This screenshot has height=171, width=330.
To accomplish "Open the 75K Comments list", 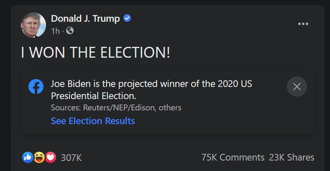I will click(x=233, y=158).
